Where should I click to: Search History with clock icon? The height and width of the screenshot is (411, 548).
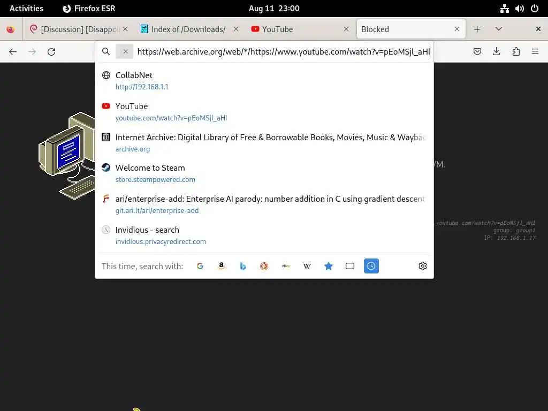click(371, 267)
